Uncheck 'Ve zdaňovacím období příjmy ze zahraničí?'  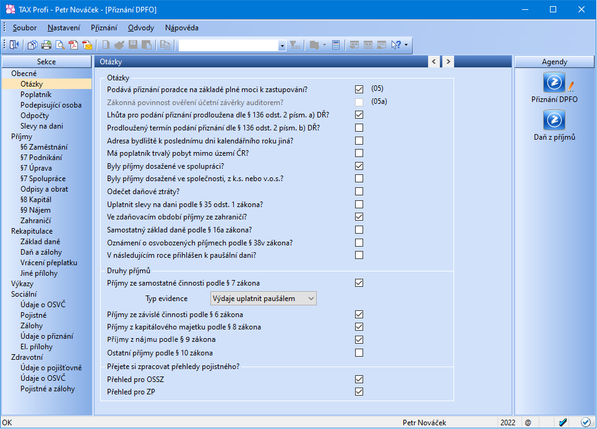[x=359, y=217]
